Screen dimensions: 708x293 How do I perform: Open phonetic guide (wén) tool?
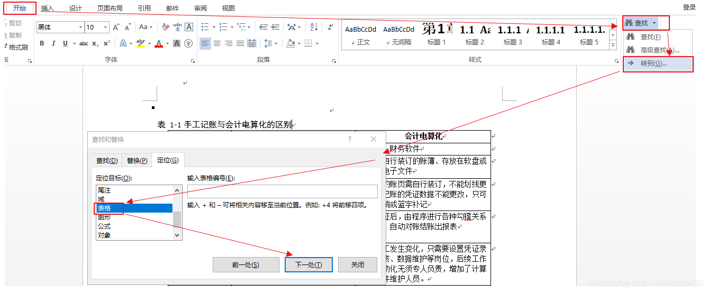pyautogui.click(x=177, y=27)
